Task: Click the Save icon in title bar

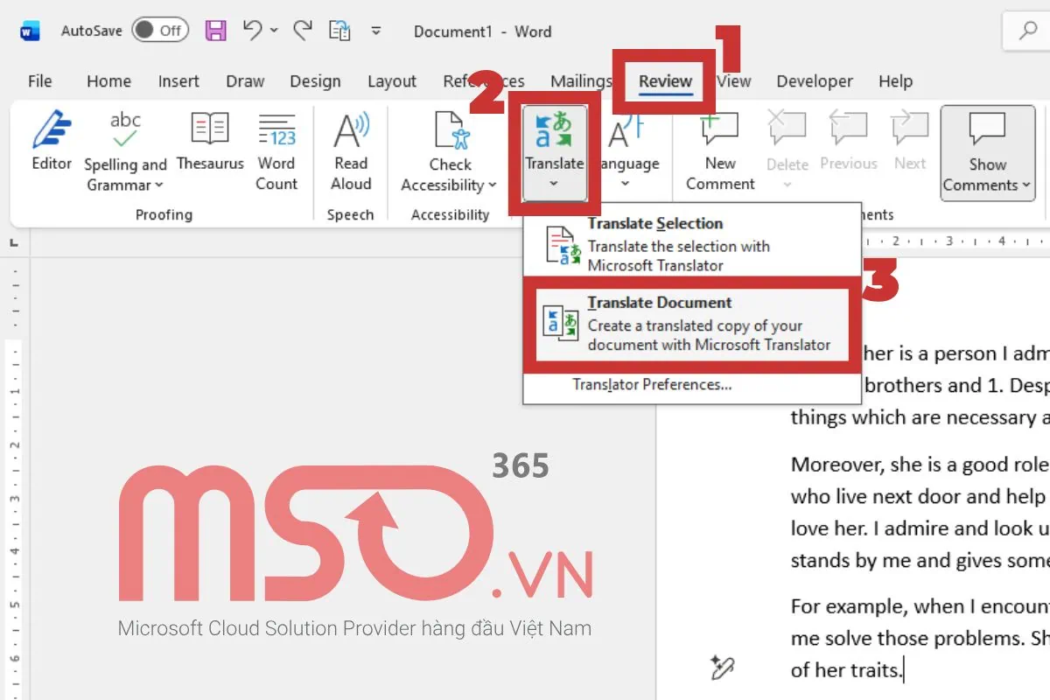Action: click(x=215, y=31)
